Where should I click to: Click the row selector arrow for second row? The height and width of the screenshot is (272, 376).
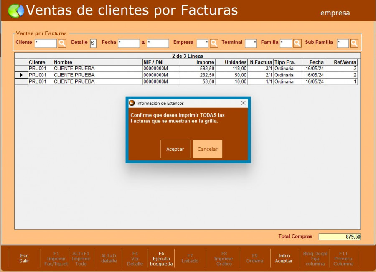click(21, 75)
